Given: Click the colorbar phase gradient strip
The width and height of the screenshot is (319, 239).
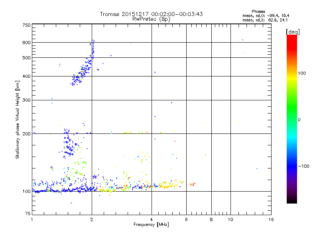Looking at the screenshot, I should pos(292,119).
